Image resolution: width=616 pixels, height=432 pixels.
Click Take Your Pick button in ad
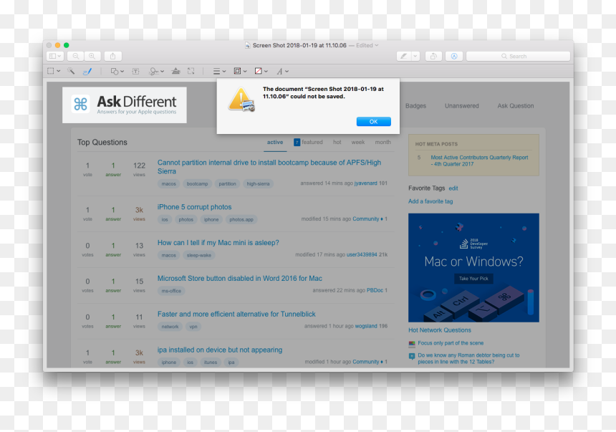tap(473, 278)
